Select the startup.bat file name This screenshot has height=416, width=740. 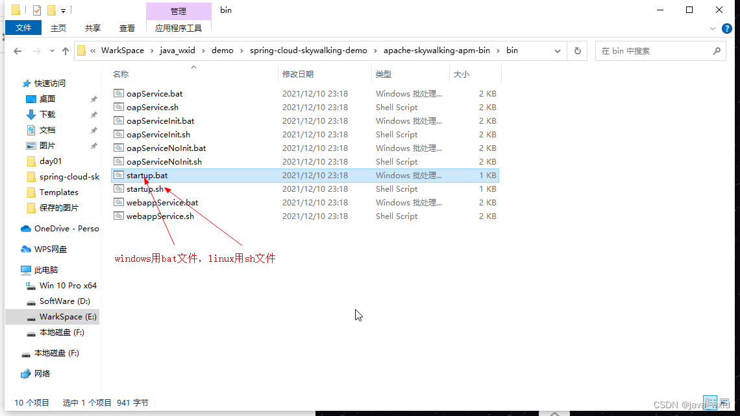pos(147,175)
